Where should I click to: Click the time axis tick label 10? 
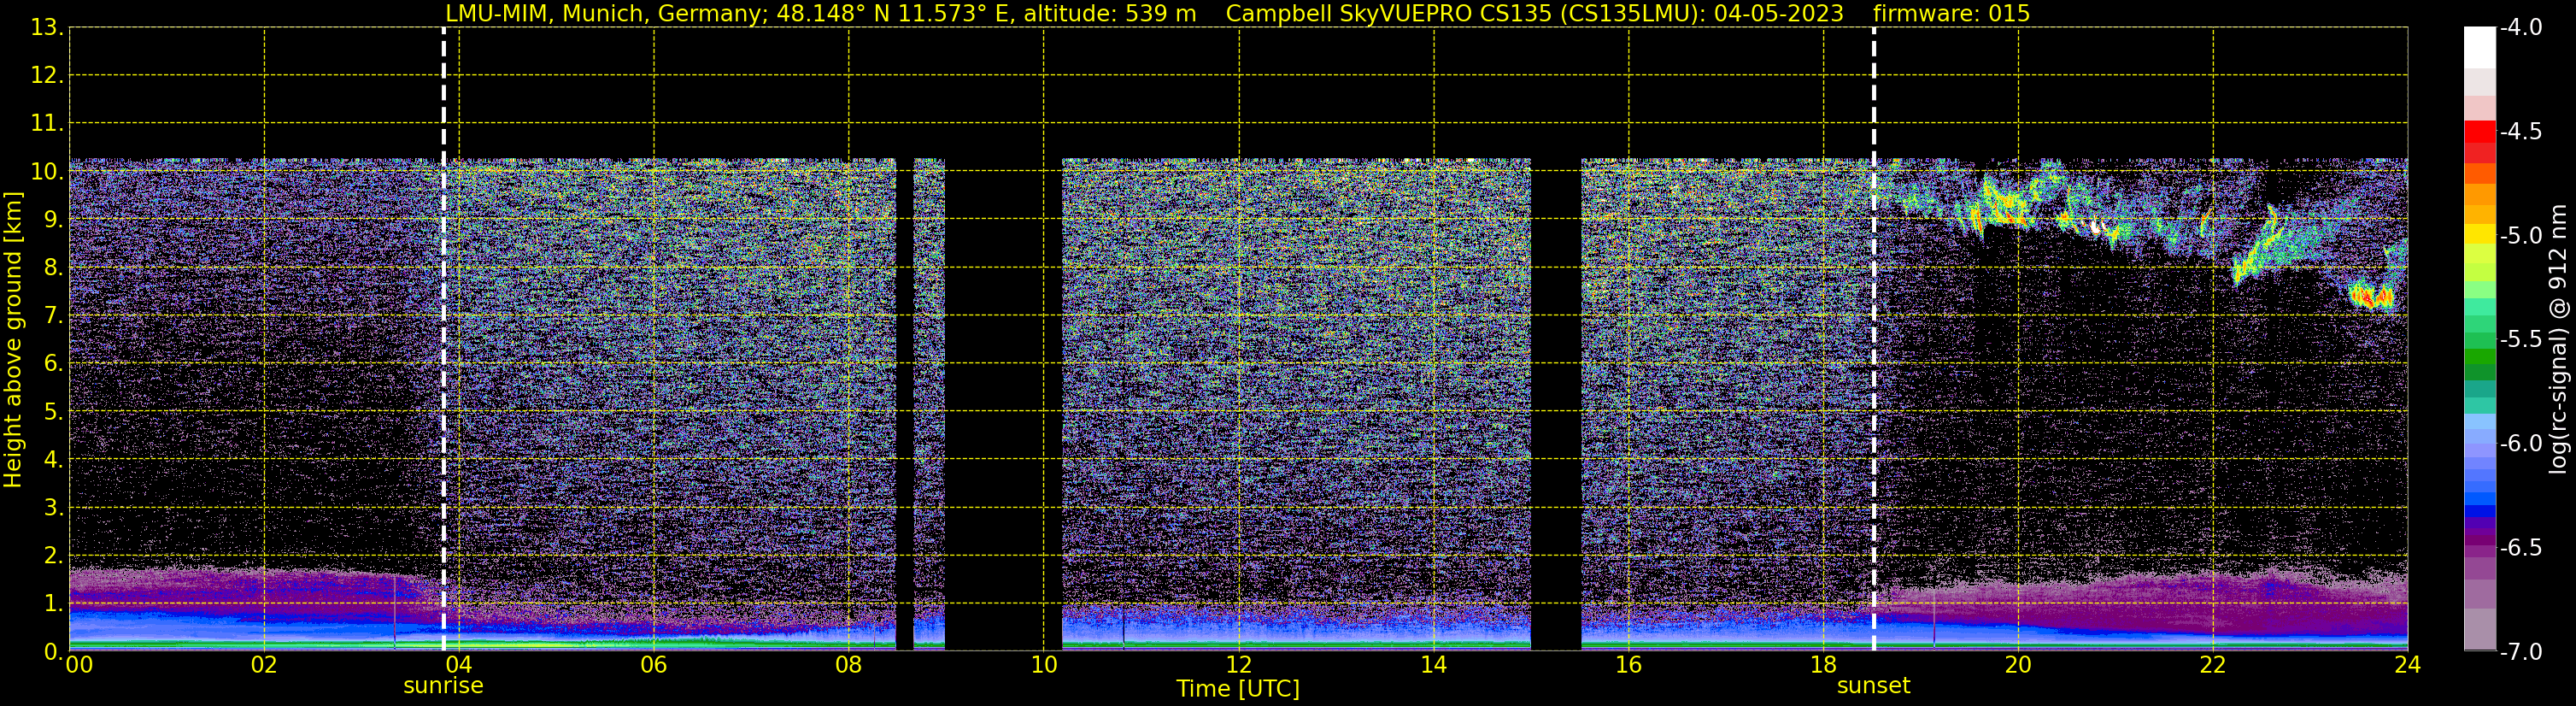tap(1044, 665)
